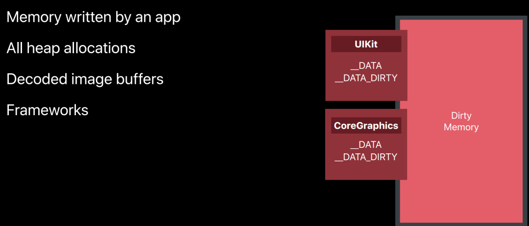The image size is (529, 226).
Task: Click the word "Dirty" in the red box
Action: click(461, 116)
